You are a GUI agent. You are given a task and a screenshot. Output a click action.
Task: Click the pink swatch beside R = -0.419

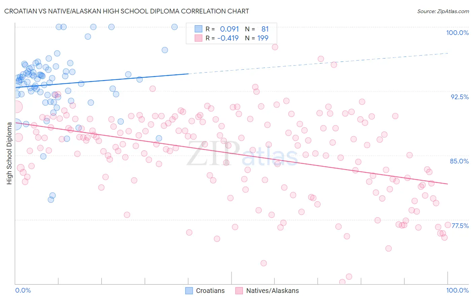(x=198, y=38)
